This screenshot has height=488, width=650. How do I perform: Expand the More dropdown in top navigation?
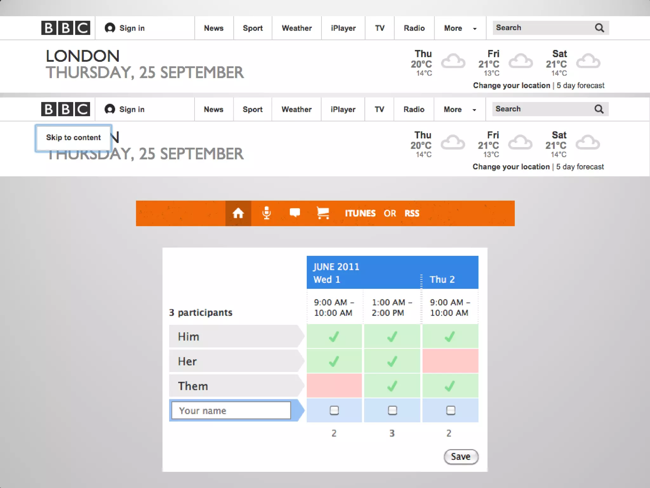[x=460, y=28]
